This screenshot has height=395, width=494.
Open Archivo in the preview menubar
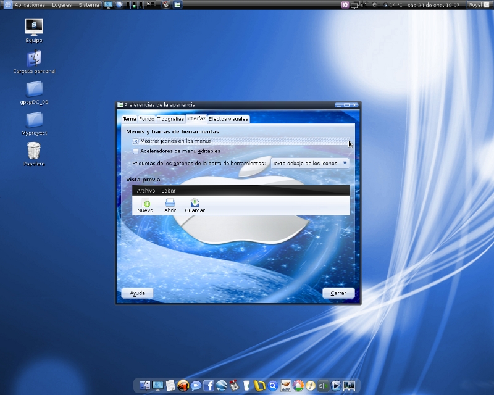coord(146,191)
